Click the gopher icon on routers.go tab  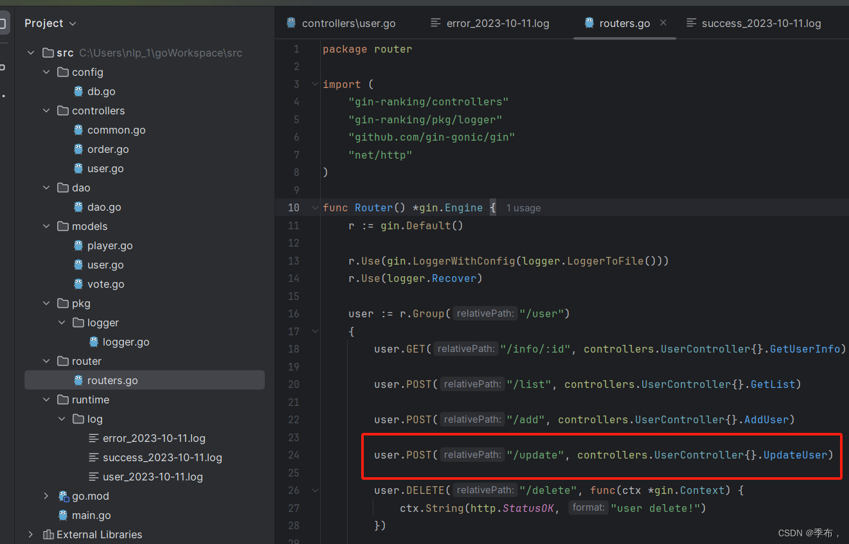coord(589,22)
